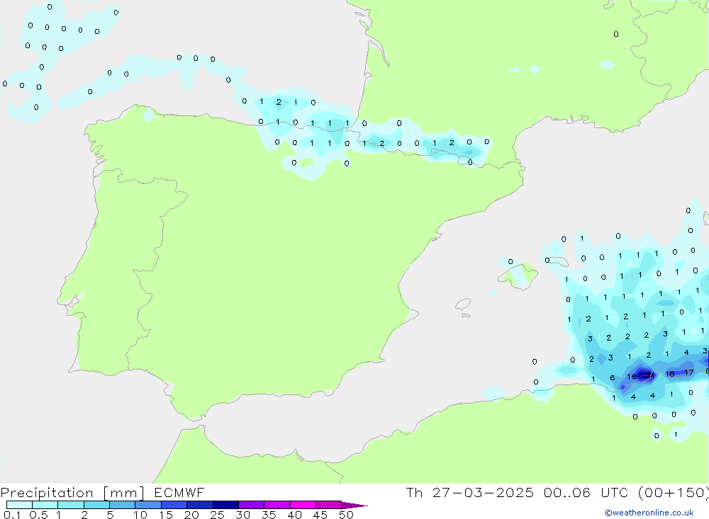Viewport: 709px width, 519px height.
Task: Pick the 30–35 mm violet legend swatch
Action: tap(252, 505)
